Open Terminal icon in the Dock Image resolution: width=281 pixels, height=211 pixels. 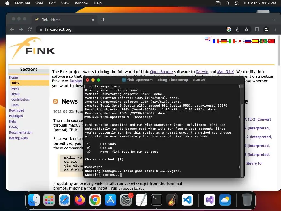click(157, 200)
